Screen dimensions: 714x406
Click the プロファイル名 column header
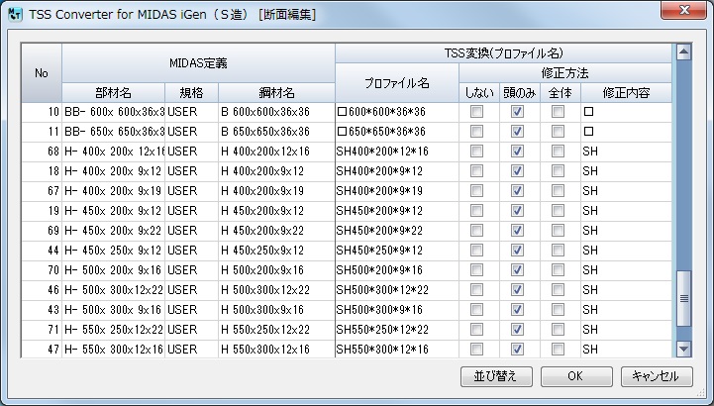[397, 83]
